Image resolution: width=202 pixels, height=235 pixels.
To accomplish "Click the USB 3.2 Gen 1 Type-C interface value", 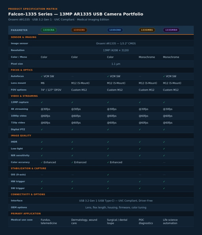I will [x=116, y=201].
